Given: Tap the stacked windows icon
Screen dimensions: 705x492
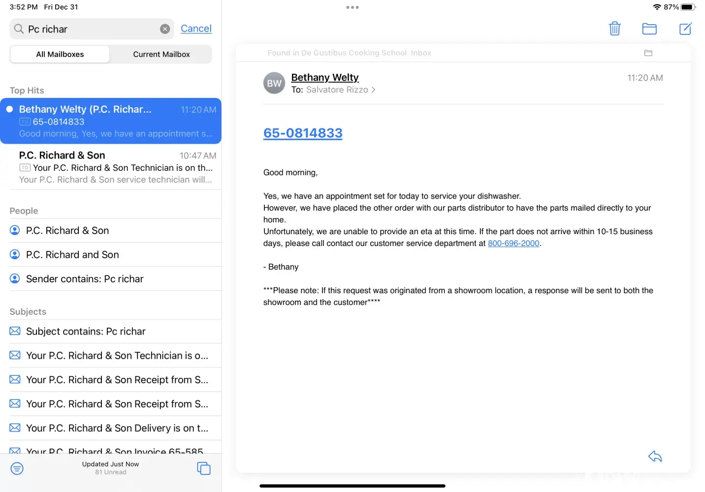Looking at the screenshot, I should (x=204, y=468).
